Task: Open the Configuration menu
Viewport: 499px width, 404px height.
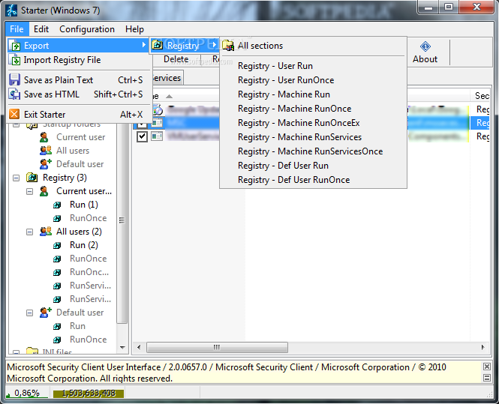Action: click(87, 29)
